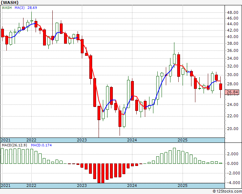The width and height of the screenshot is (242, 194).
Task: Click the 36.00 price axis label
Action: coord(233,50)
